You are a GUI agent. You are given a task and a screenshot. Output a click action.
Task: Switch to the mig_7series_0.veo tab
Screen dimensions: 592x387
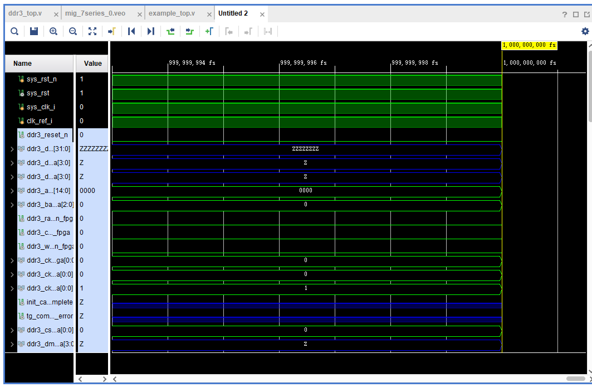[x=95, y=13]
